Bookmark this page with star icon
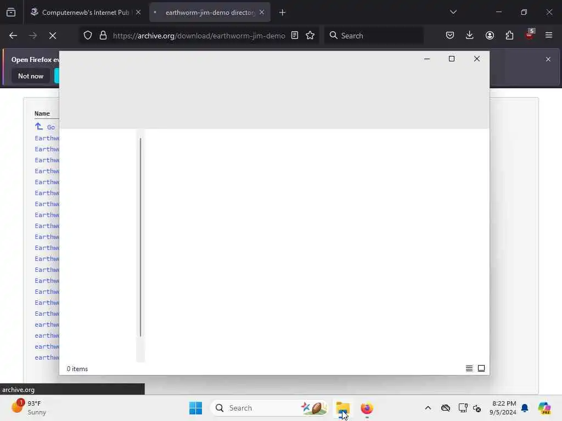Image resolution: width=562 pixels, height=421 pixels. pyautogui.click(x=310, y=36)
